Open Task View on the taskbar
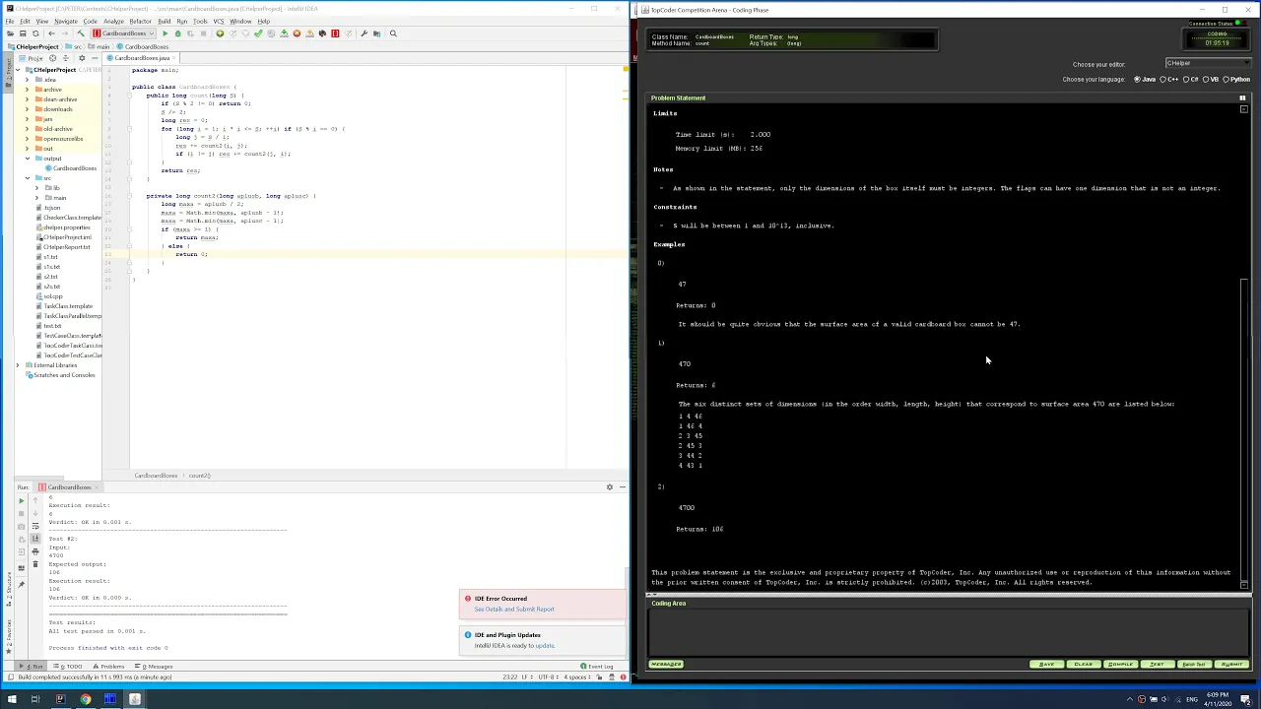 point(34,699)
